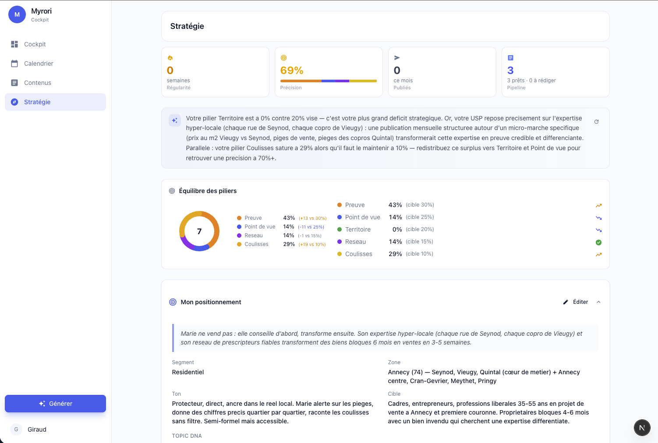Image resolution: width=658 pixels, height=443 pixels.
Task: Click the pillar balance donut chart
Action: pos(199,231)
